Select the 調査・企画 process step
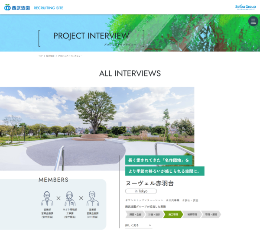This screenshot has height=245, width=260. click(x=134, y=214)
